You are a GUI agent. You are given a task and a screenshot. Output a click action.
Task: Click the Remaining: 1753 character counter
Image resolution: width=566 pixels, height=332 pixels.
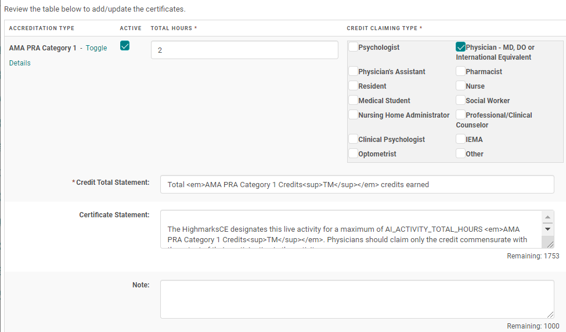[533, 256]
